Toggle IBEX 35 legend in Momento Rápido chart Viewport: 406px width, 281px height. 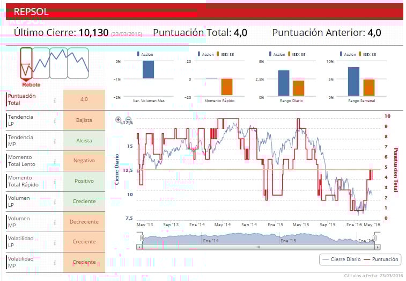[225, 54]
